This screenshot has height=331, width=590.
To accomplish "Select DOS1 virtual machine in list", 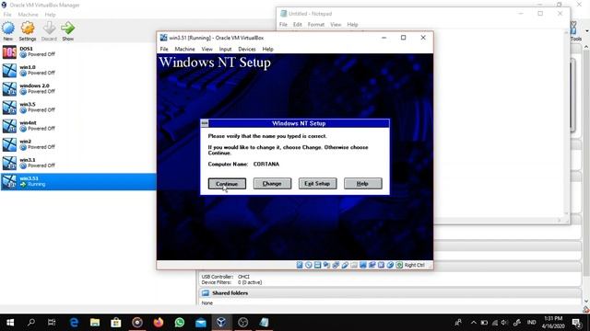I will click(78, 51).
